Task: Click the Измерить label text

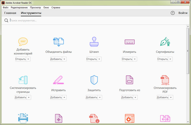Action: [x=130, y=52]
